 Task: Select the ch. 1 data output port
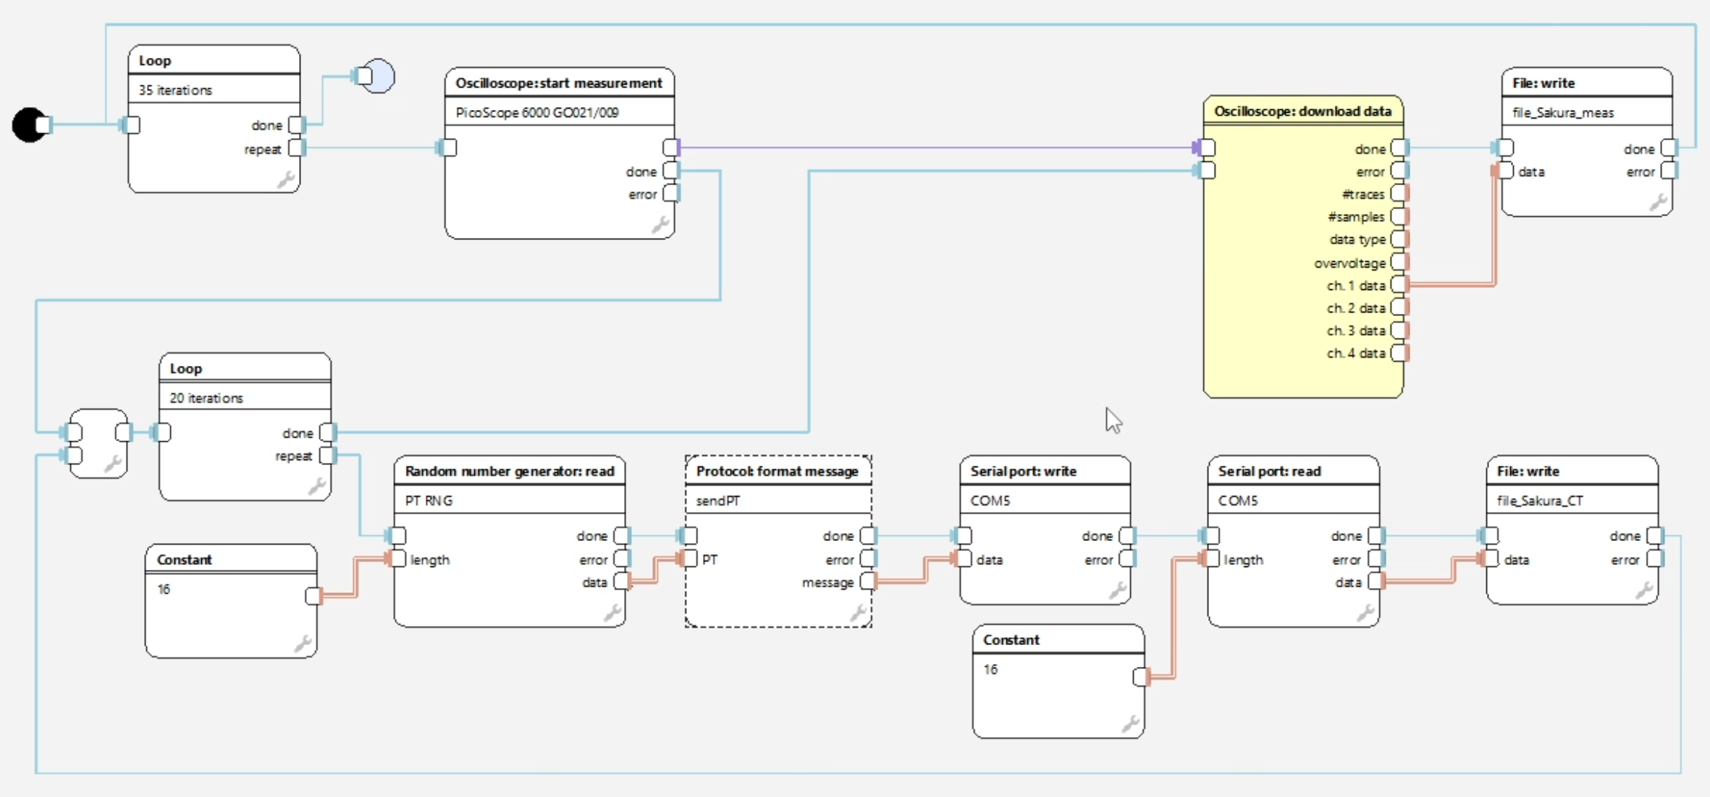tap(1399, 285)
